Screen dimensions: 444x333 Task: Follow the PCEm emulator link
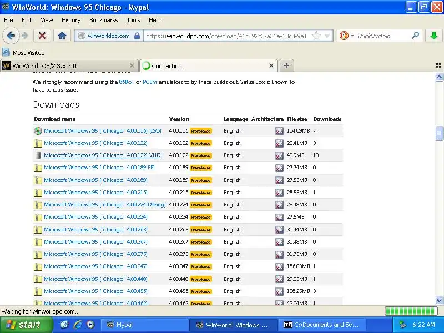pos(149,82)
